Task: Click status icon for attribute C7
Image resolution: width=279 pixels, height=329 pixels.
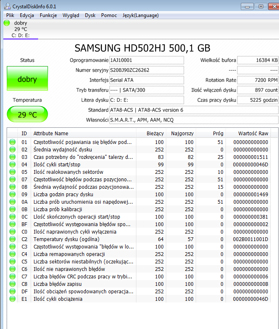Action: point(12,277)
